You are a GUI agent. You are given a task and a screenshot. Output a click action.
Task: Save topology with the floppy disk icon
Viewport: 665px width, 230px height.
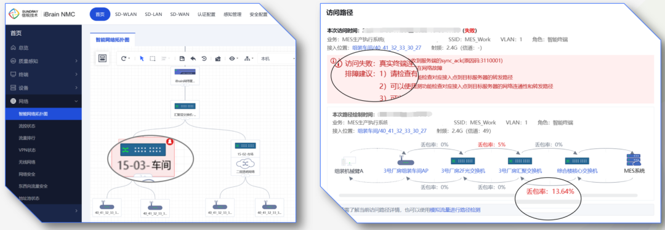tap(182, 59)
